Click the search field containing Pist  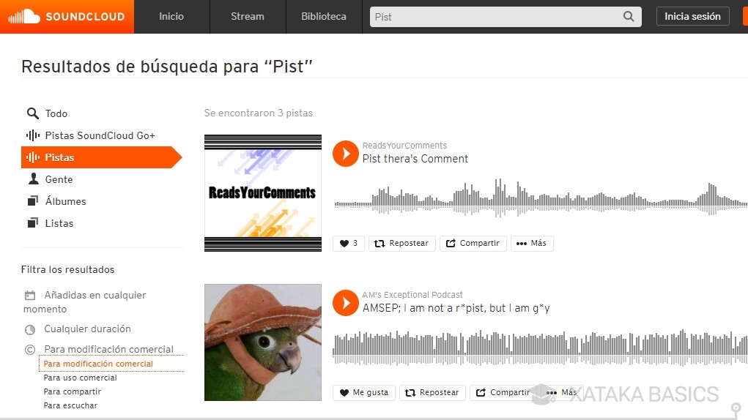click(x=496, y=17)
